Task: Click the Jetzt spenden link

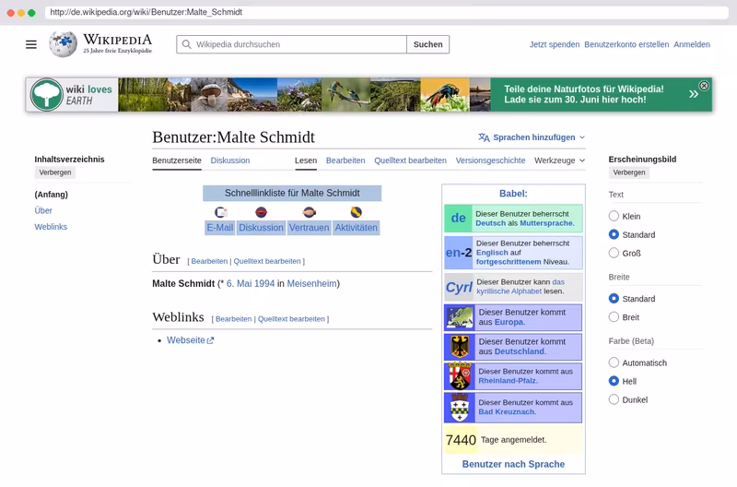Action: pos(555,44)
